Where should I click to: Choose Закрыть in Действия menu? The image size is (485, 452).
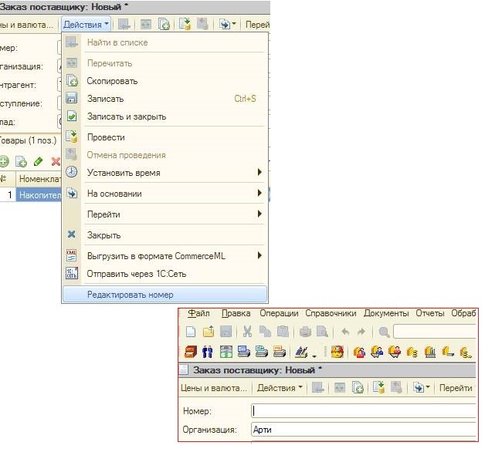pos(164,235)
